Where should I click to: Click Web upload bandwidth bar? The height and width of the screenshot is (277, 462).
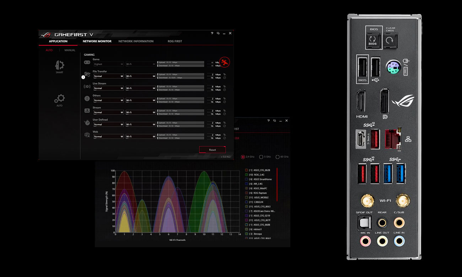[x=181, y=135]
